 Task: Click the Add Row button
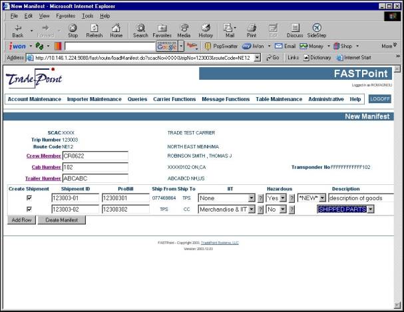coord(21,220)
